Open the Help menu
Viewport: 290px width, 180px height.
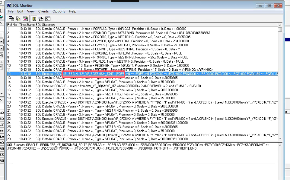point(72,11)
